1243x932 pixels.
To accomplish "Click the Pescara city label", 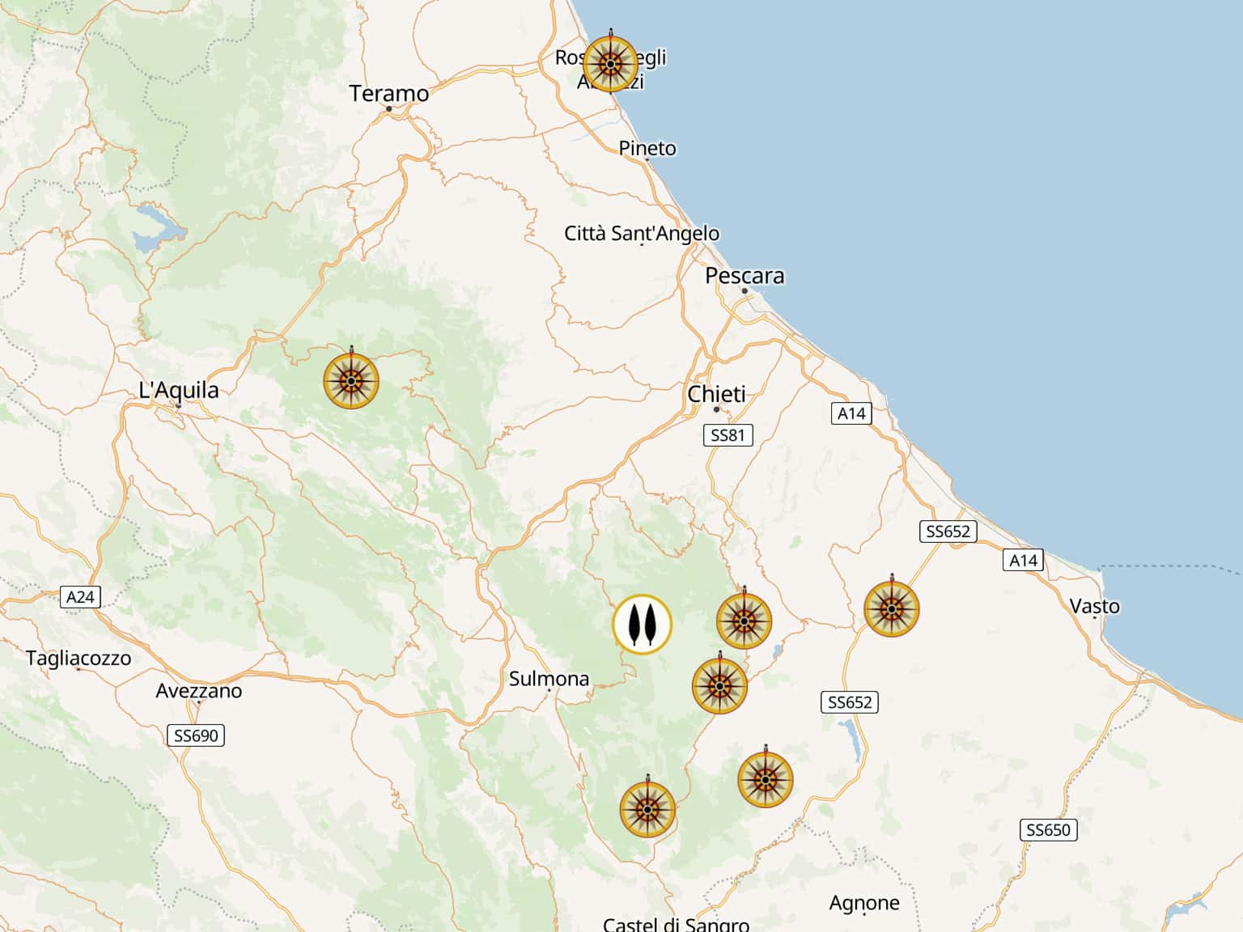I will tap(744, 276).
